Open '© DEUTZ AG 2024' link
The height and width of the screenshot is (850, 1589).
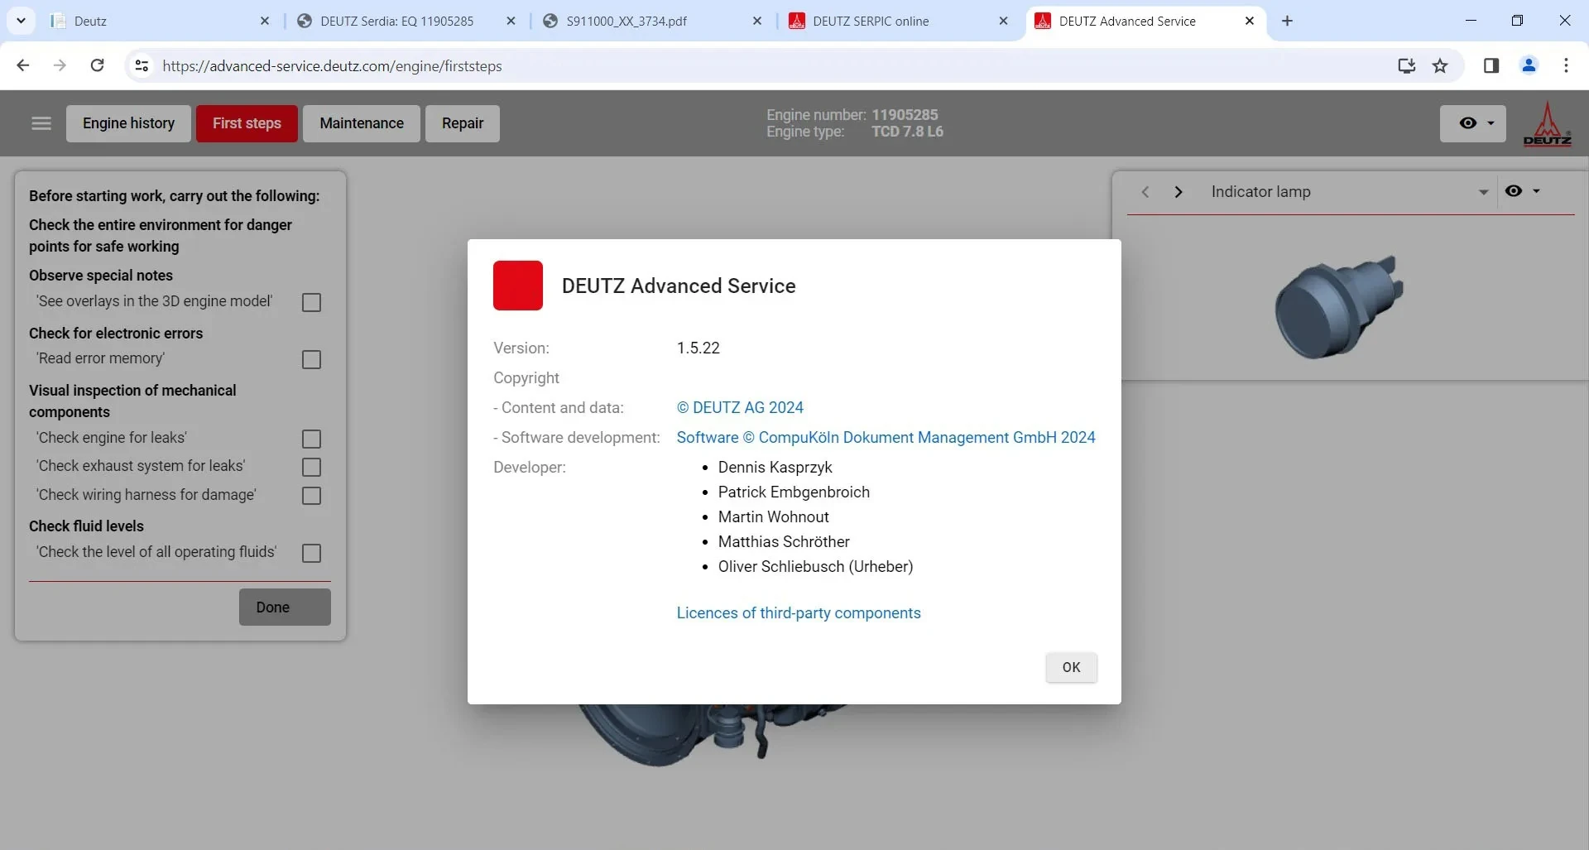point(740,407)
